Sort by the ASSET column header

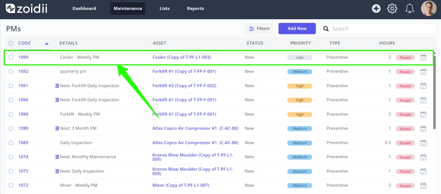(160, 43)
